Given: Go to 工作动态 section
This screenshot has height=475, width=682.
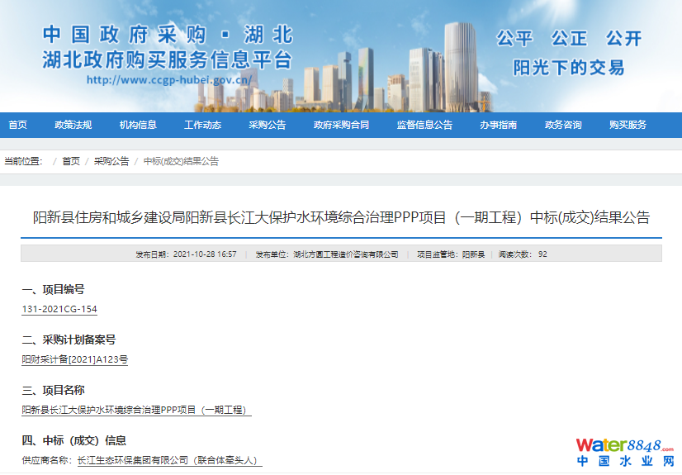Looking at the screenshot, I should point(202,125).
